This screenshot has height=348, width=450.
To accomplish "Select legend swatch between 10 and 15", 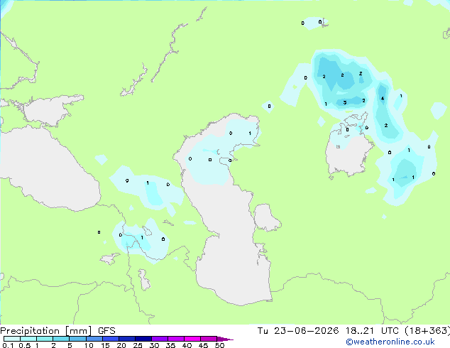I will click(94, 339).
